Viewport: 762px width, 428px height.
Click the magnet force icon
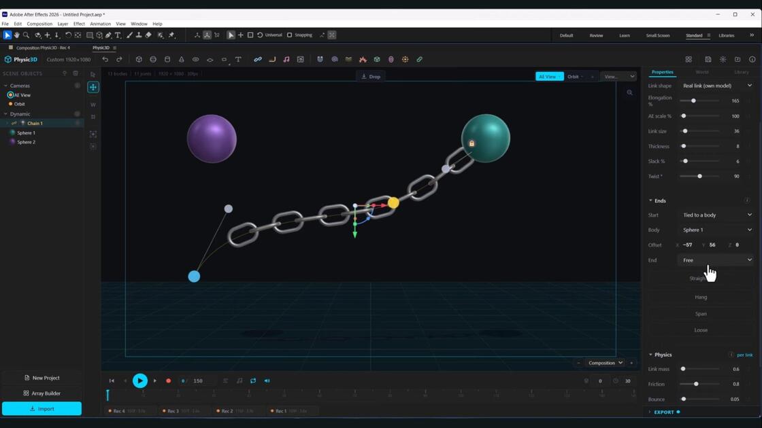pos(320,59)
